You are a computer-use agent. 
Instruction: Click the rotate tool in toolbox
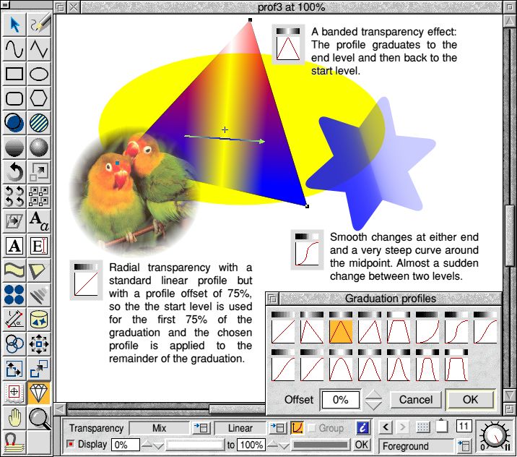(14, 172)
